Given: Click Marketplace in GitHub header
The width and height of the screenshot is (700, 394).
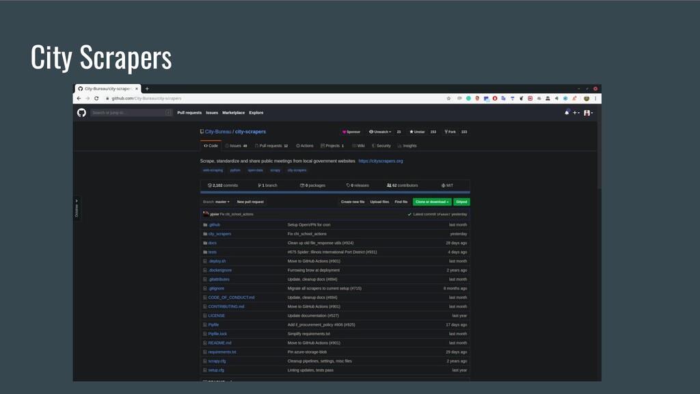Looking at the screenshot, I should tap(234, 113).
